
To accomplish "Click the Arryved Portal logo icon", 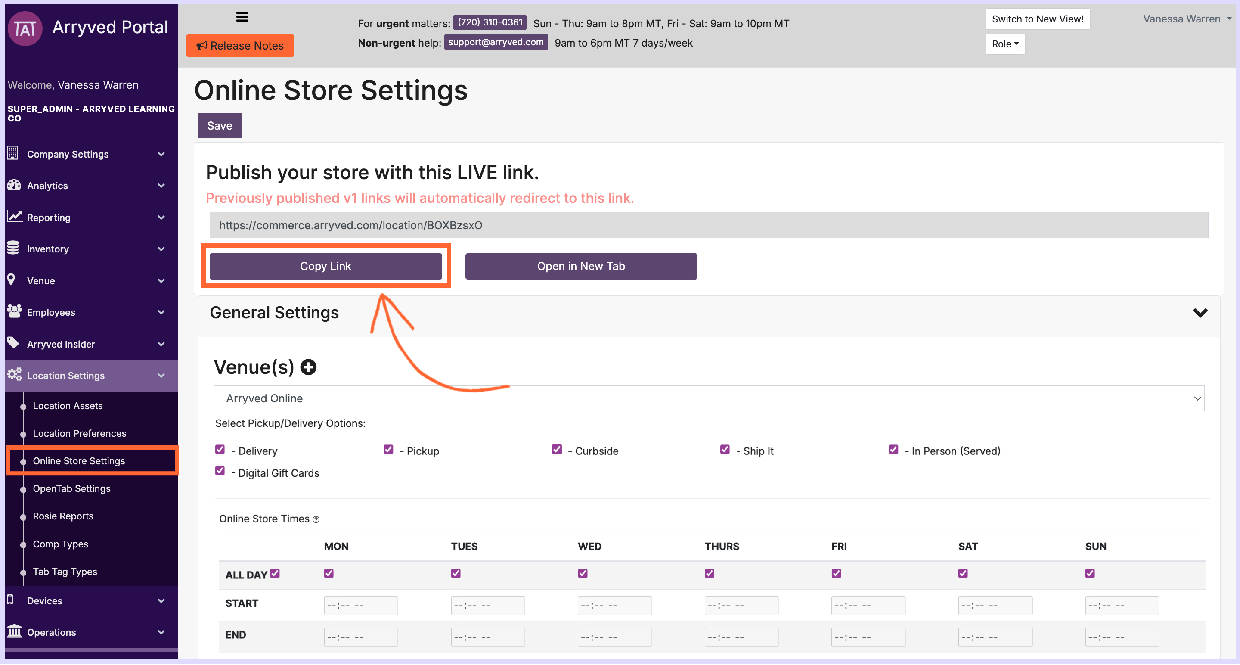I will (x=25, y=28).
